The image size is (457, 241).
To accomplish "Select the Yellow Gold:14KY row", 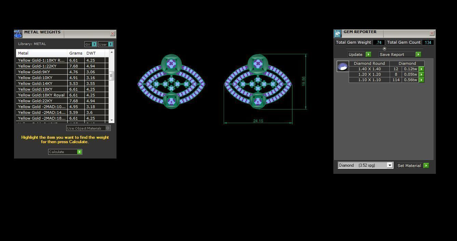I will tap(62, 84).
